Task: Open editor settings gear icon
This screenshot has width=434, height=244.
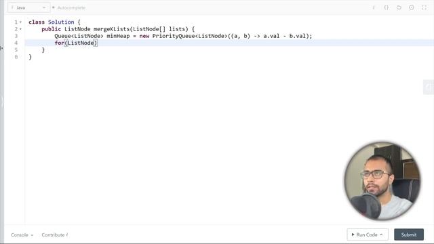Action: pyautogui.click(x=412, y=7)
